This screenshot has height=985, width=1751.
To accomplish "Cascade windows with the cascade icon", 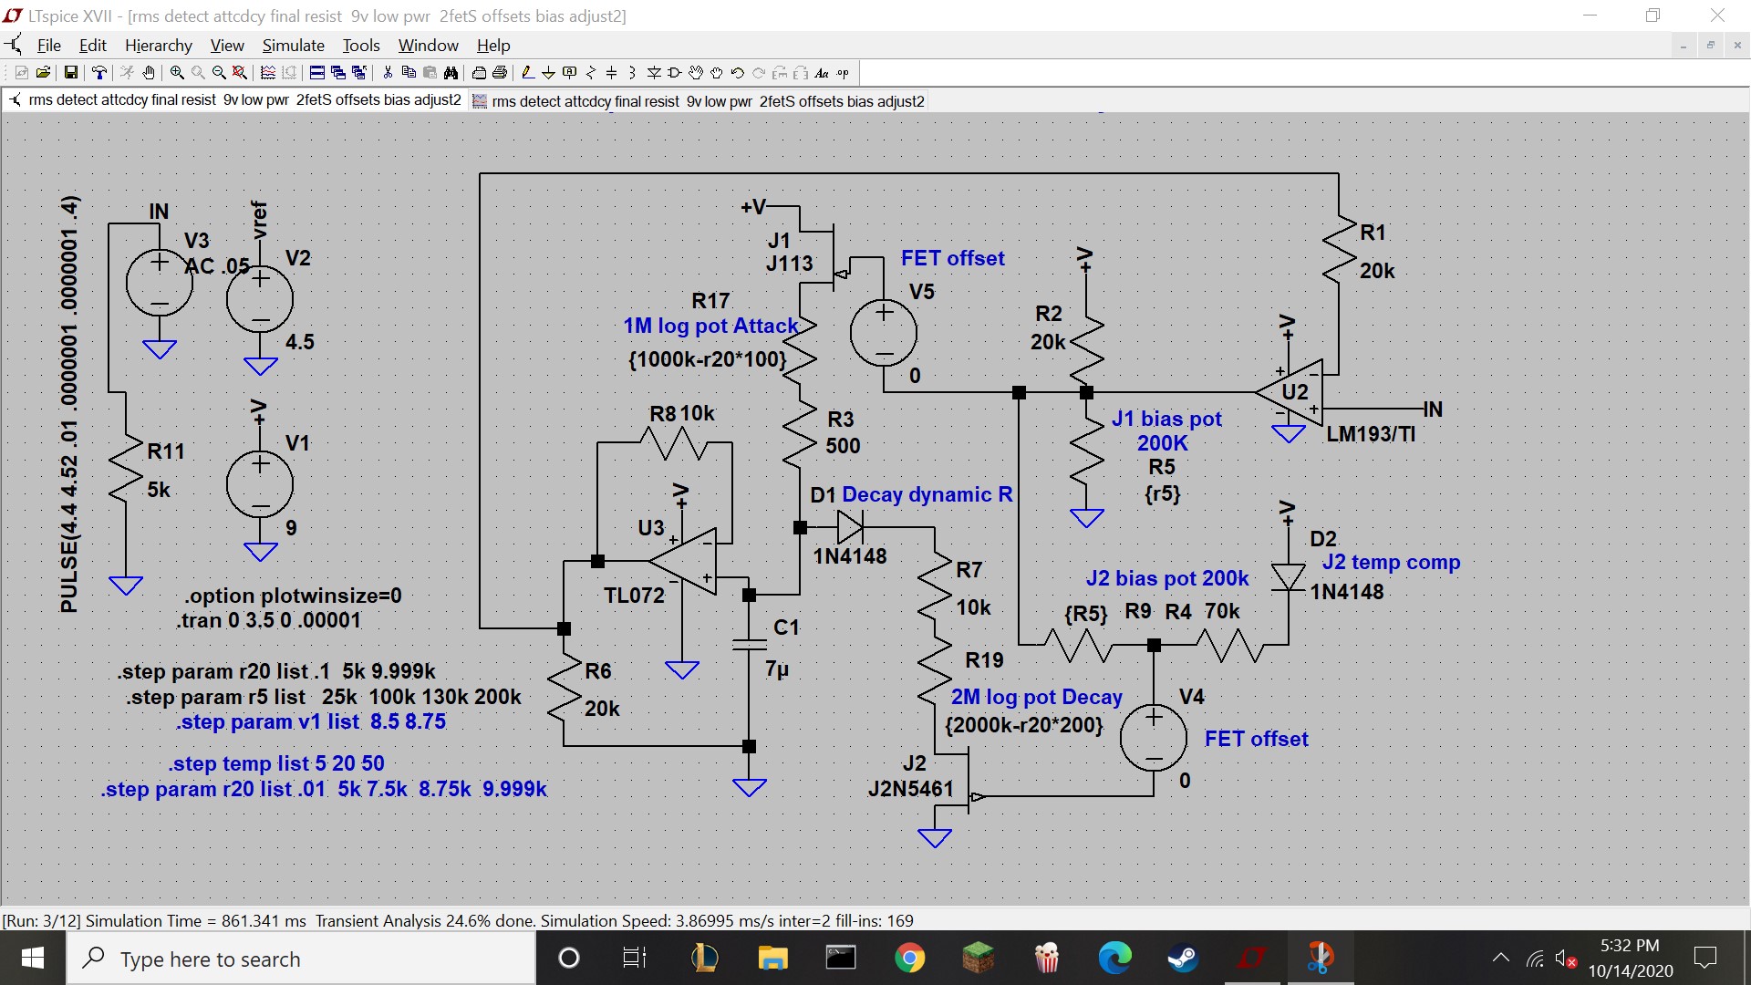I will [337, 73].
